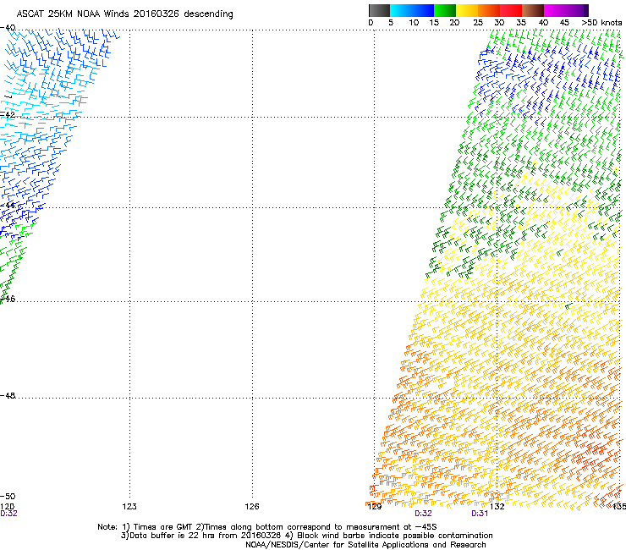This screenshot has height=550, width=626.
Task: Click purple swath time label beneath longitude 120
Action: click(8, 514)
